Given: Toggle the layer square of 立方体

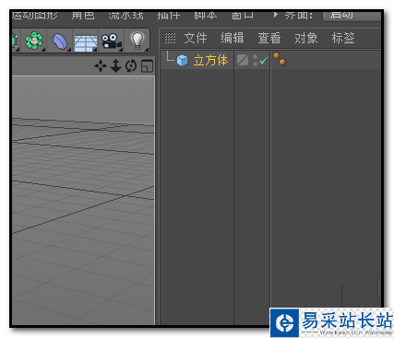Looking at the screenshot, I should 243,60.
